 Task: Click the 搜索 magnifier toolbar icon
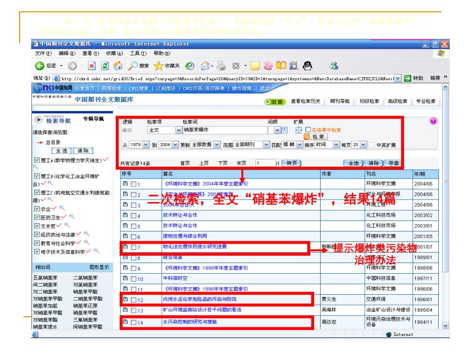(x=132, y=66)
